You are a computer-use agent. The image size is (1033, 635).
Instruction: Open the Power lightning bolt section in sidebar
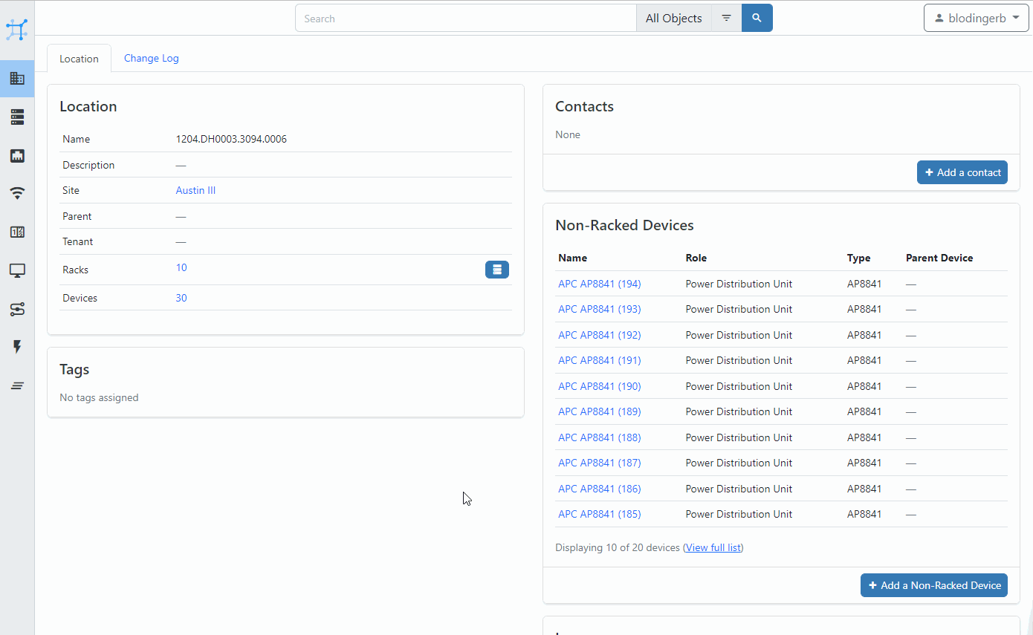17,347
